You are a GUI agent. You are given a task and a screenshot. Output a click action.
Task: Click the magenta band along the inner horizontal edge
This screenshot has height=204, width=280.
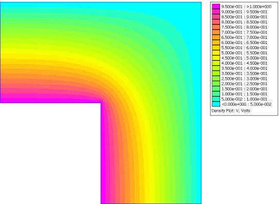click(50, 101)
